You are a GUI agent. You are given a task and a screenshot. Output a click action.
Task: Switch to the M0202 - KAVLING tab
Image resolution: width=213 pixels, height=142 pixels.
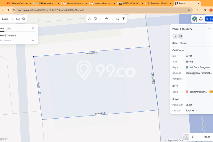[x=131, y=3]
